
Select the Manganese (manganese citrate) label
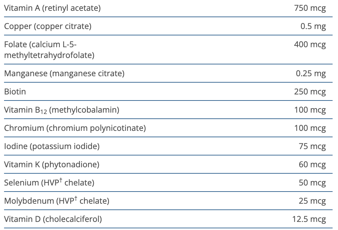tap(64, 73)
